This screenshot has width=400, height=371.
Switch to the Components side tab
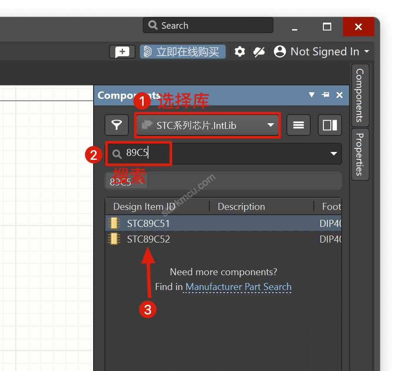(360, 95)
